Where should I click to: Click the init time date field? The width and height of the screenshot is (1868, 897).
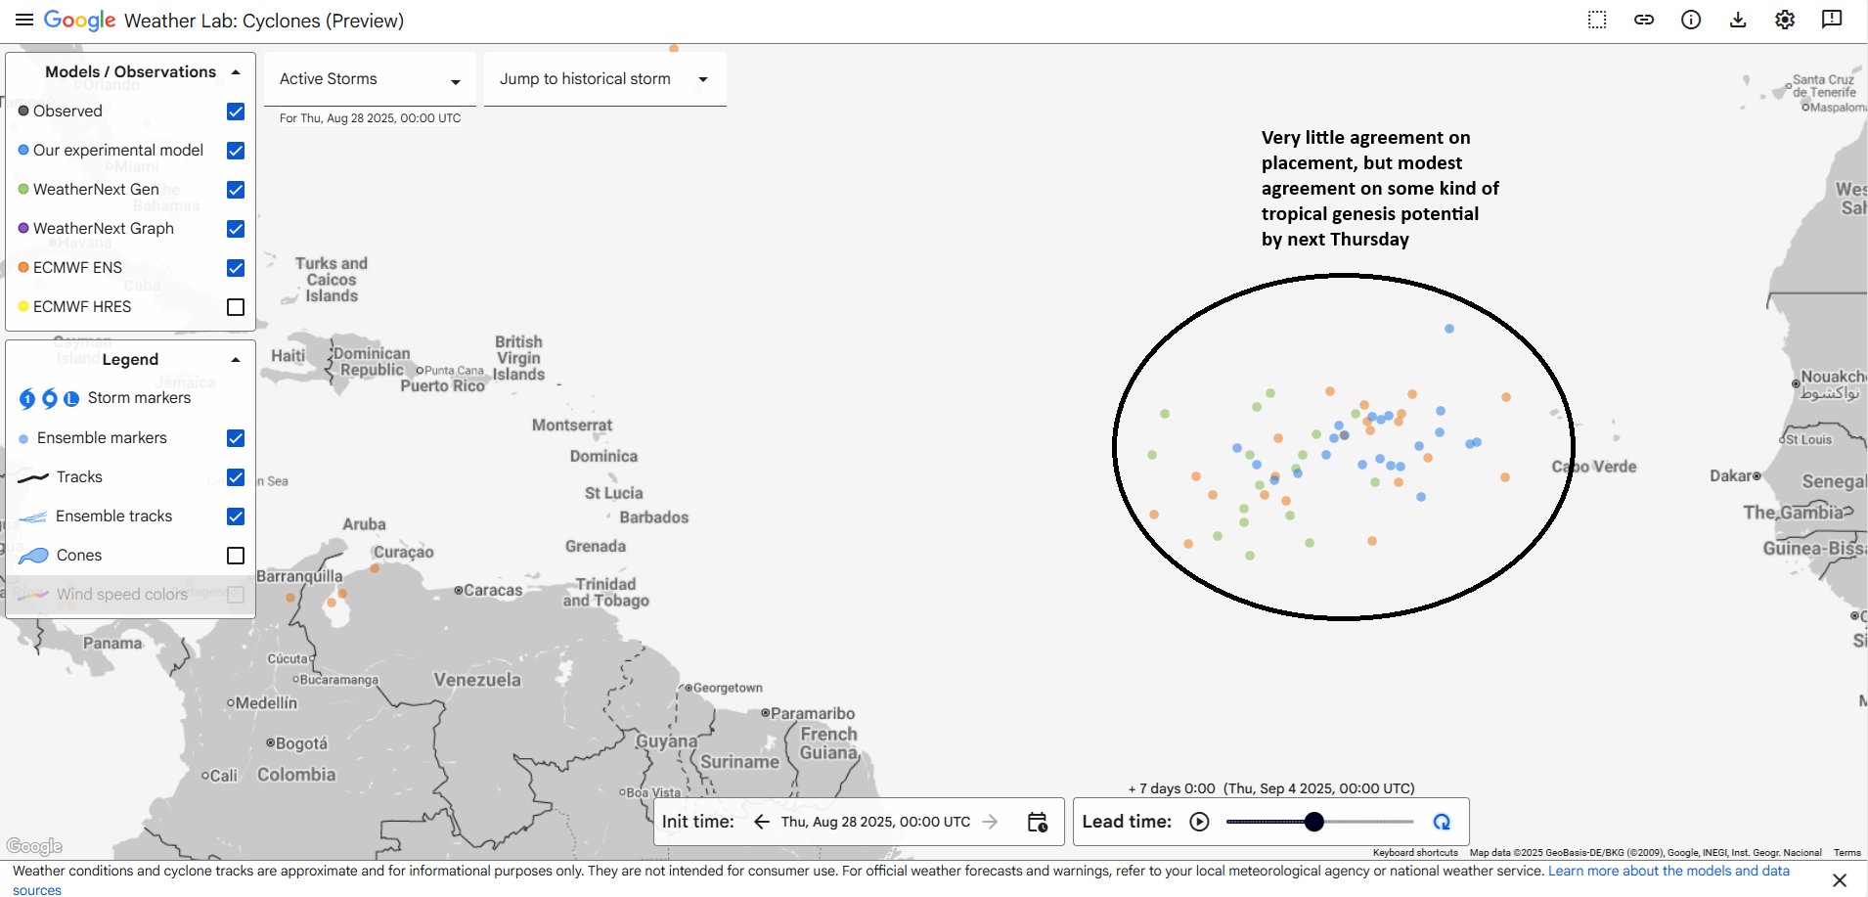click(875, 822)
